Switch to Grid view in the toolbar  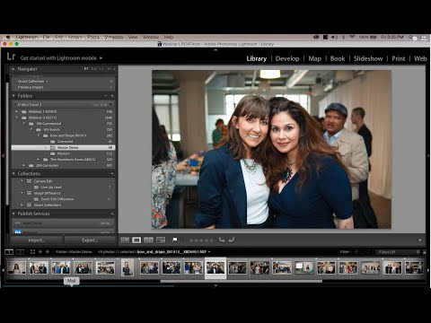click(x=125, y=240)
